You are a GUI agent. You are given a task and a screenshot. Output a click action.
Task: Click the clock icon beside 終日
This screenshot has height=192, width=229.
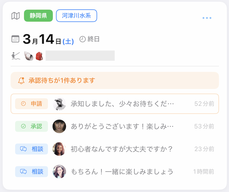[x=83, y=39]
